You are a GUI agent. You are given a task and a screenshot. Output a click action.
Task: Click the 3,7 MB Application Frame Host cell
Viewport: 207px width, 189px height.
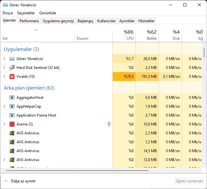coord(147,115)
